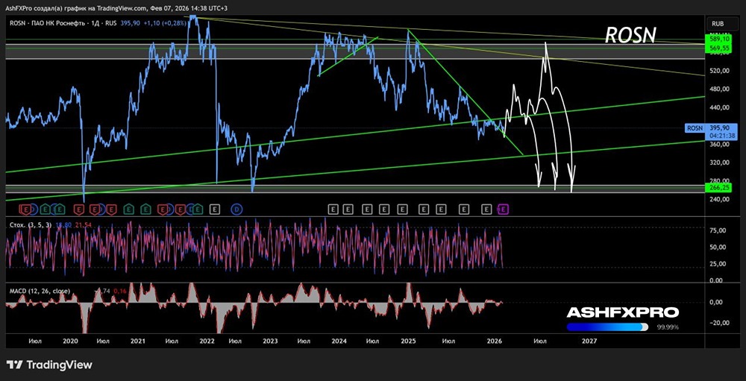Click the 75,00 stochastic axis value
Screen dimensions: 746x381
tap(719, 230)
